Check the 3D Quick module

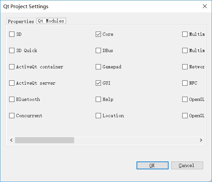point(12,50)
